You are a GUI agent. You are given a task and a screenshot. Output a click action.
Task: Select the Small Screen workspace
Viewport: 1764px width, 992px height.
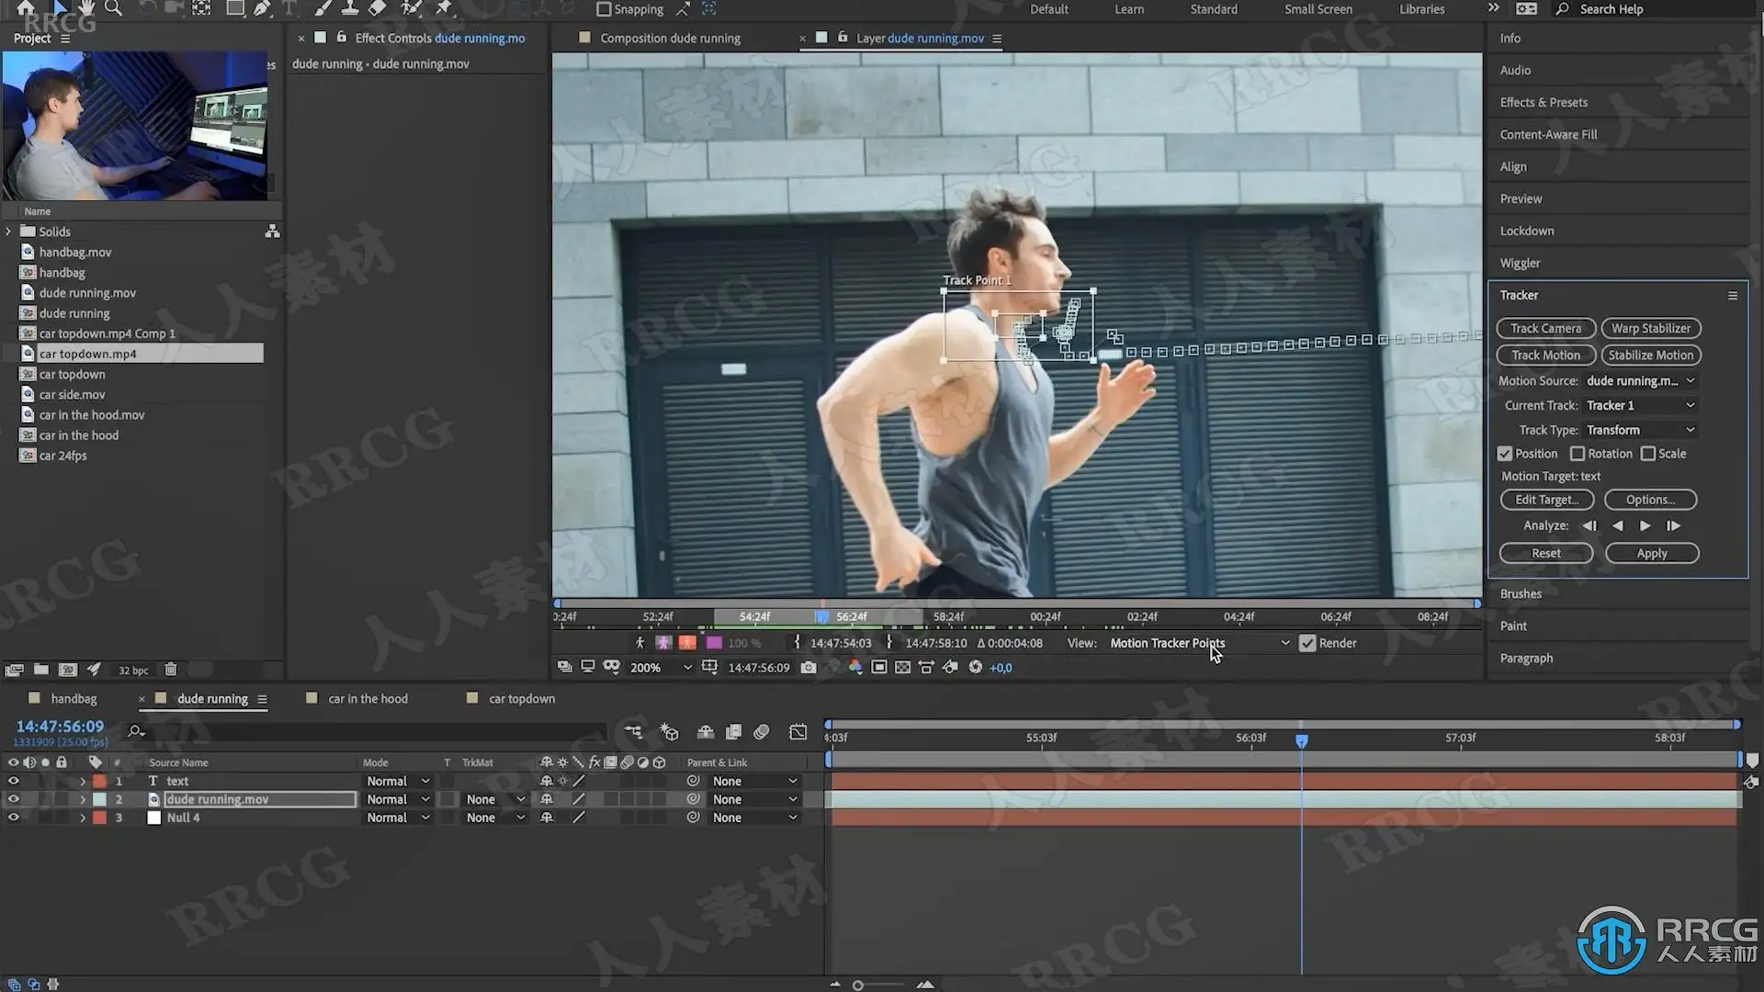(x=1317, y=9)
